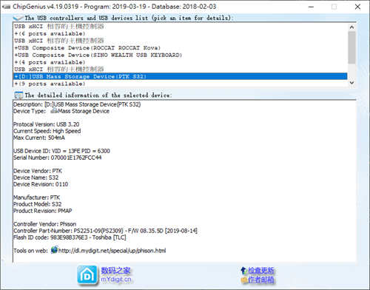Click the Device Name: S32 text

click(x=36, y=178)
